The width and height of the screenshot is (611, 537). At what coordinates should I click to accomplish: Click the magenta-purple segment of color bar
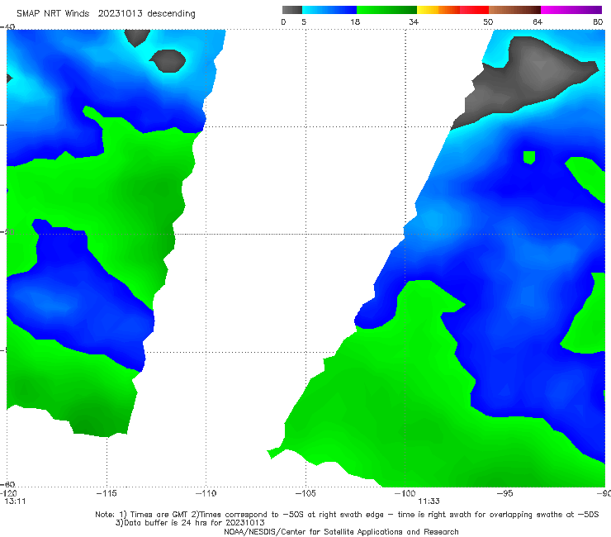pyautogui.click(x=571, y=10)
